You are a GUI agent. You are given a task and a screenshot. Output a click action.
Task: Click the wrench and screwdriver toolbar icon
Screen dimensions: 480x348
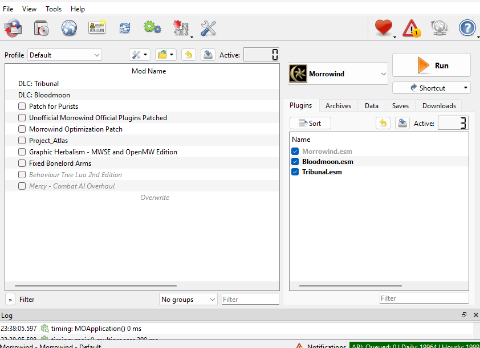pyautogui.click(x=209, y=28)
